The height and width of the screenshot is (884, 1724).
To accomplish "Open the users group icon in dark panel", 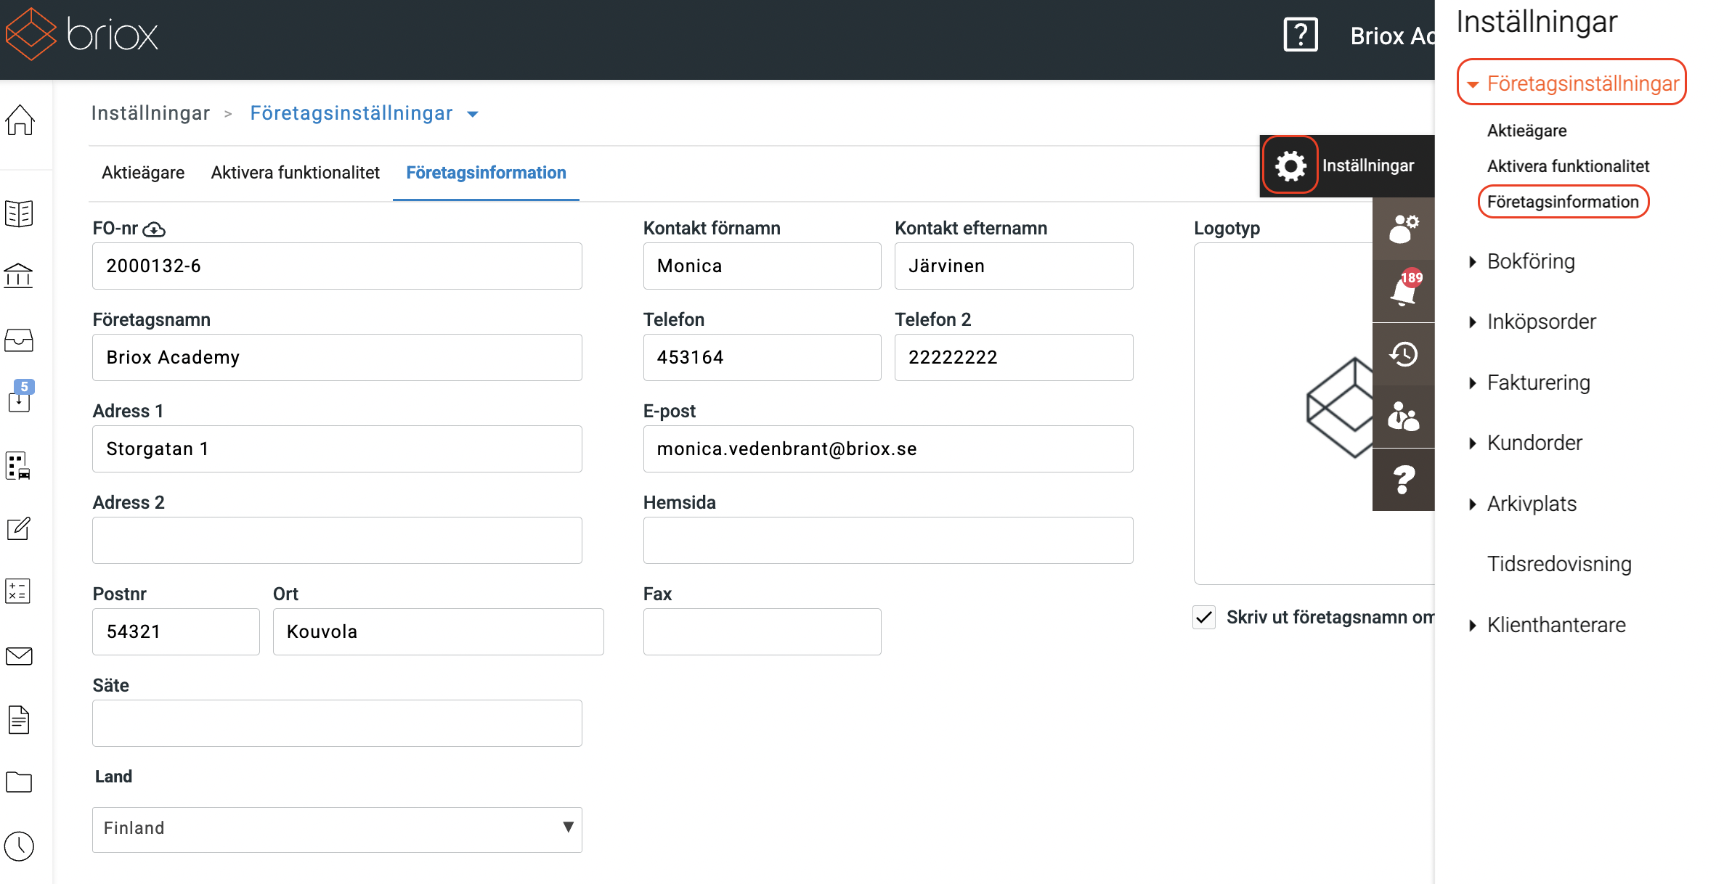I will [x=1404, y=417].
